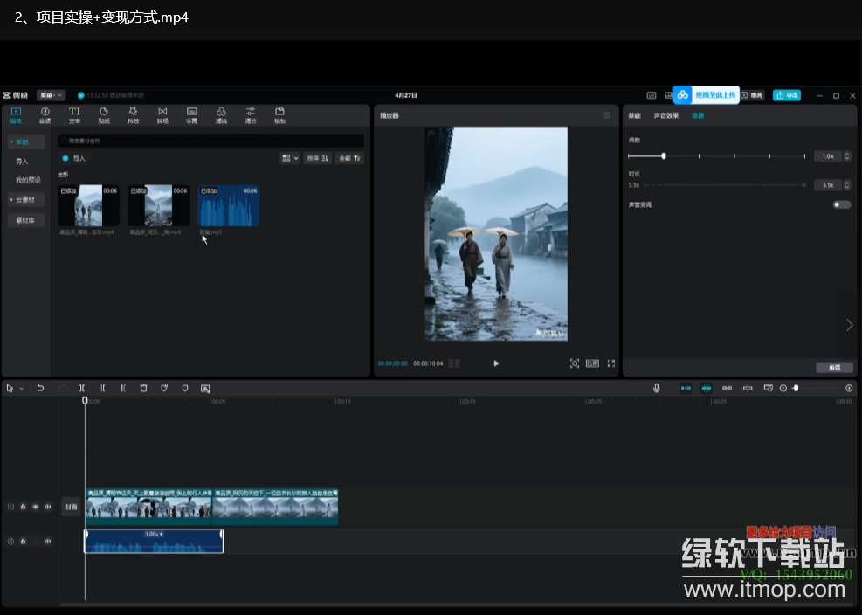Adjust the 倍数 speed multiplier slider handle
Viewport: 862px width, 615px height.
664,156
